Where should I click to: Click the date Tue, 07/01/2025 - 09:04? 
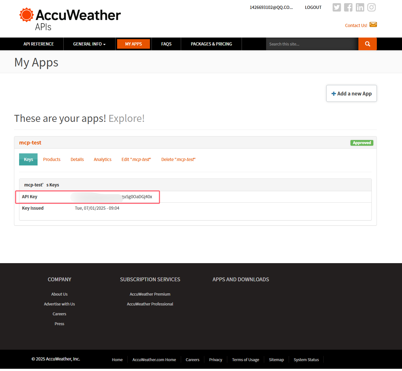(97, 208)
